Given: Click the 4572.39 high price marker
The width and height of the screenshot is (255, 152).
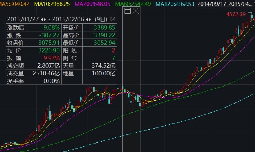Looking at the screenshot, I should click(x=236, y=14).
